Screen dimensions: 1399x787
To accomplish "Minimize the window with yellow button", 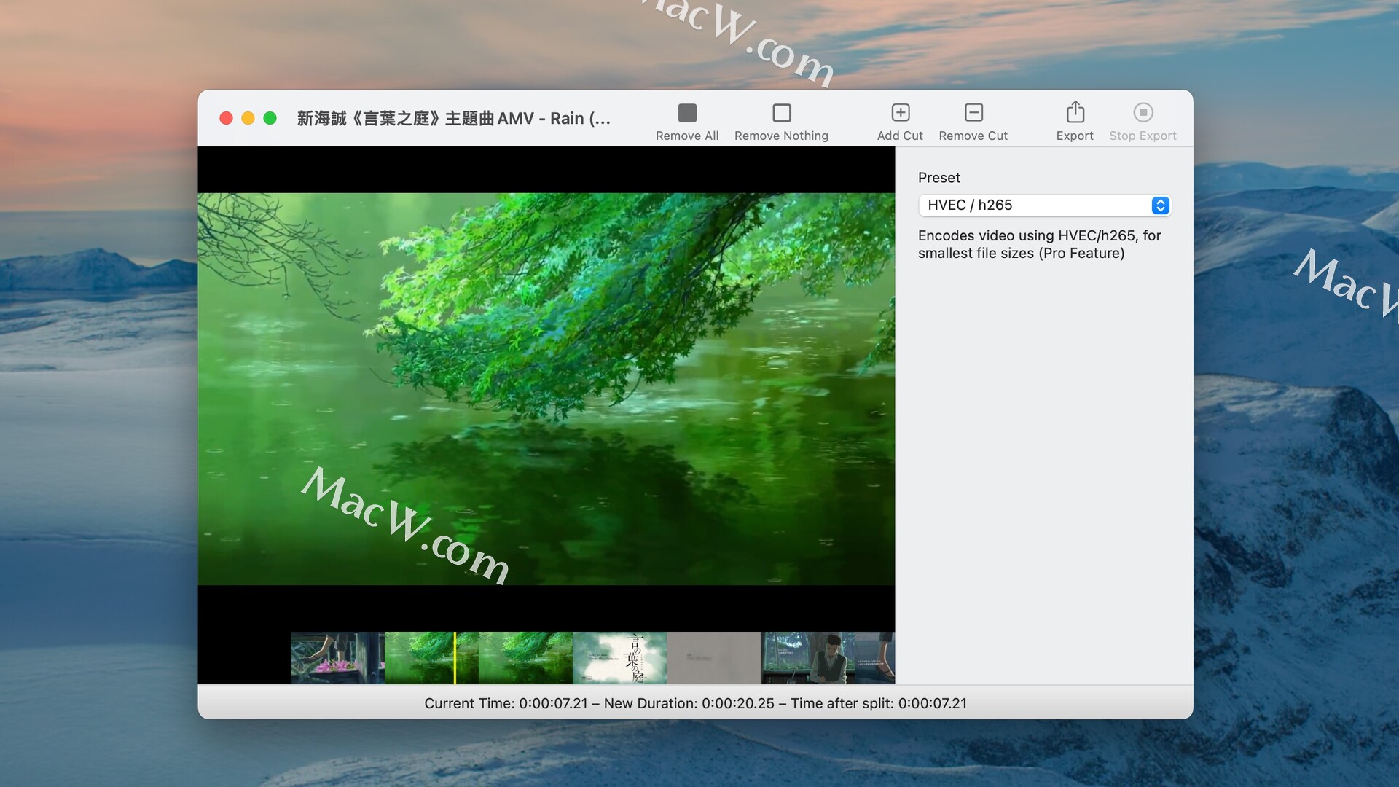I will point(248,118).
